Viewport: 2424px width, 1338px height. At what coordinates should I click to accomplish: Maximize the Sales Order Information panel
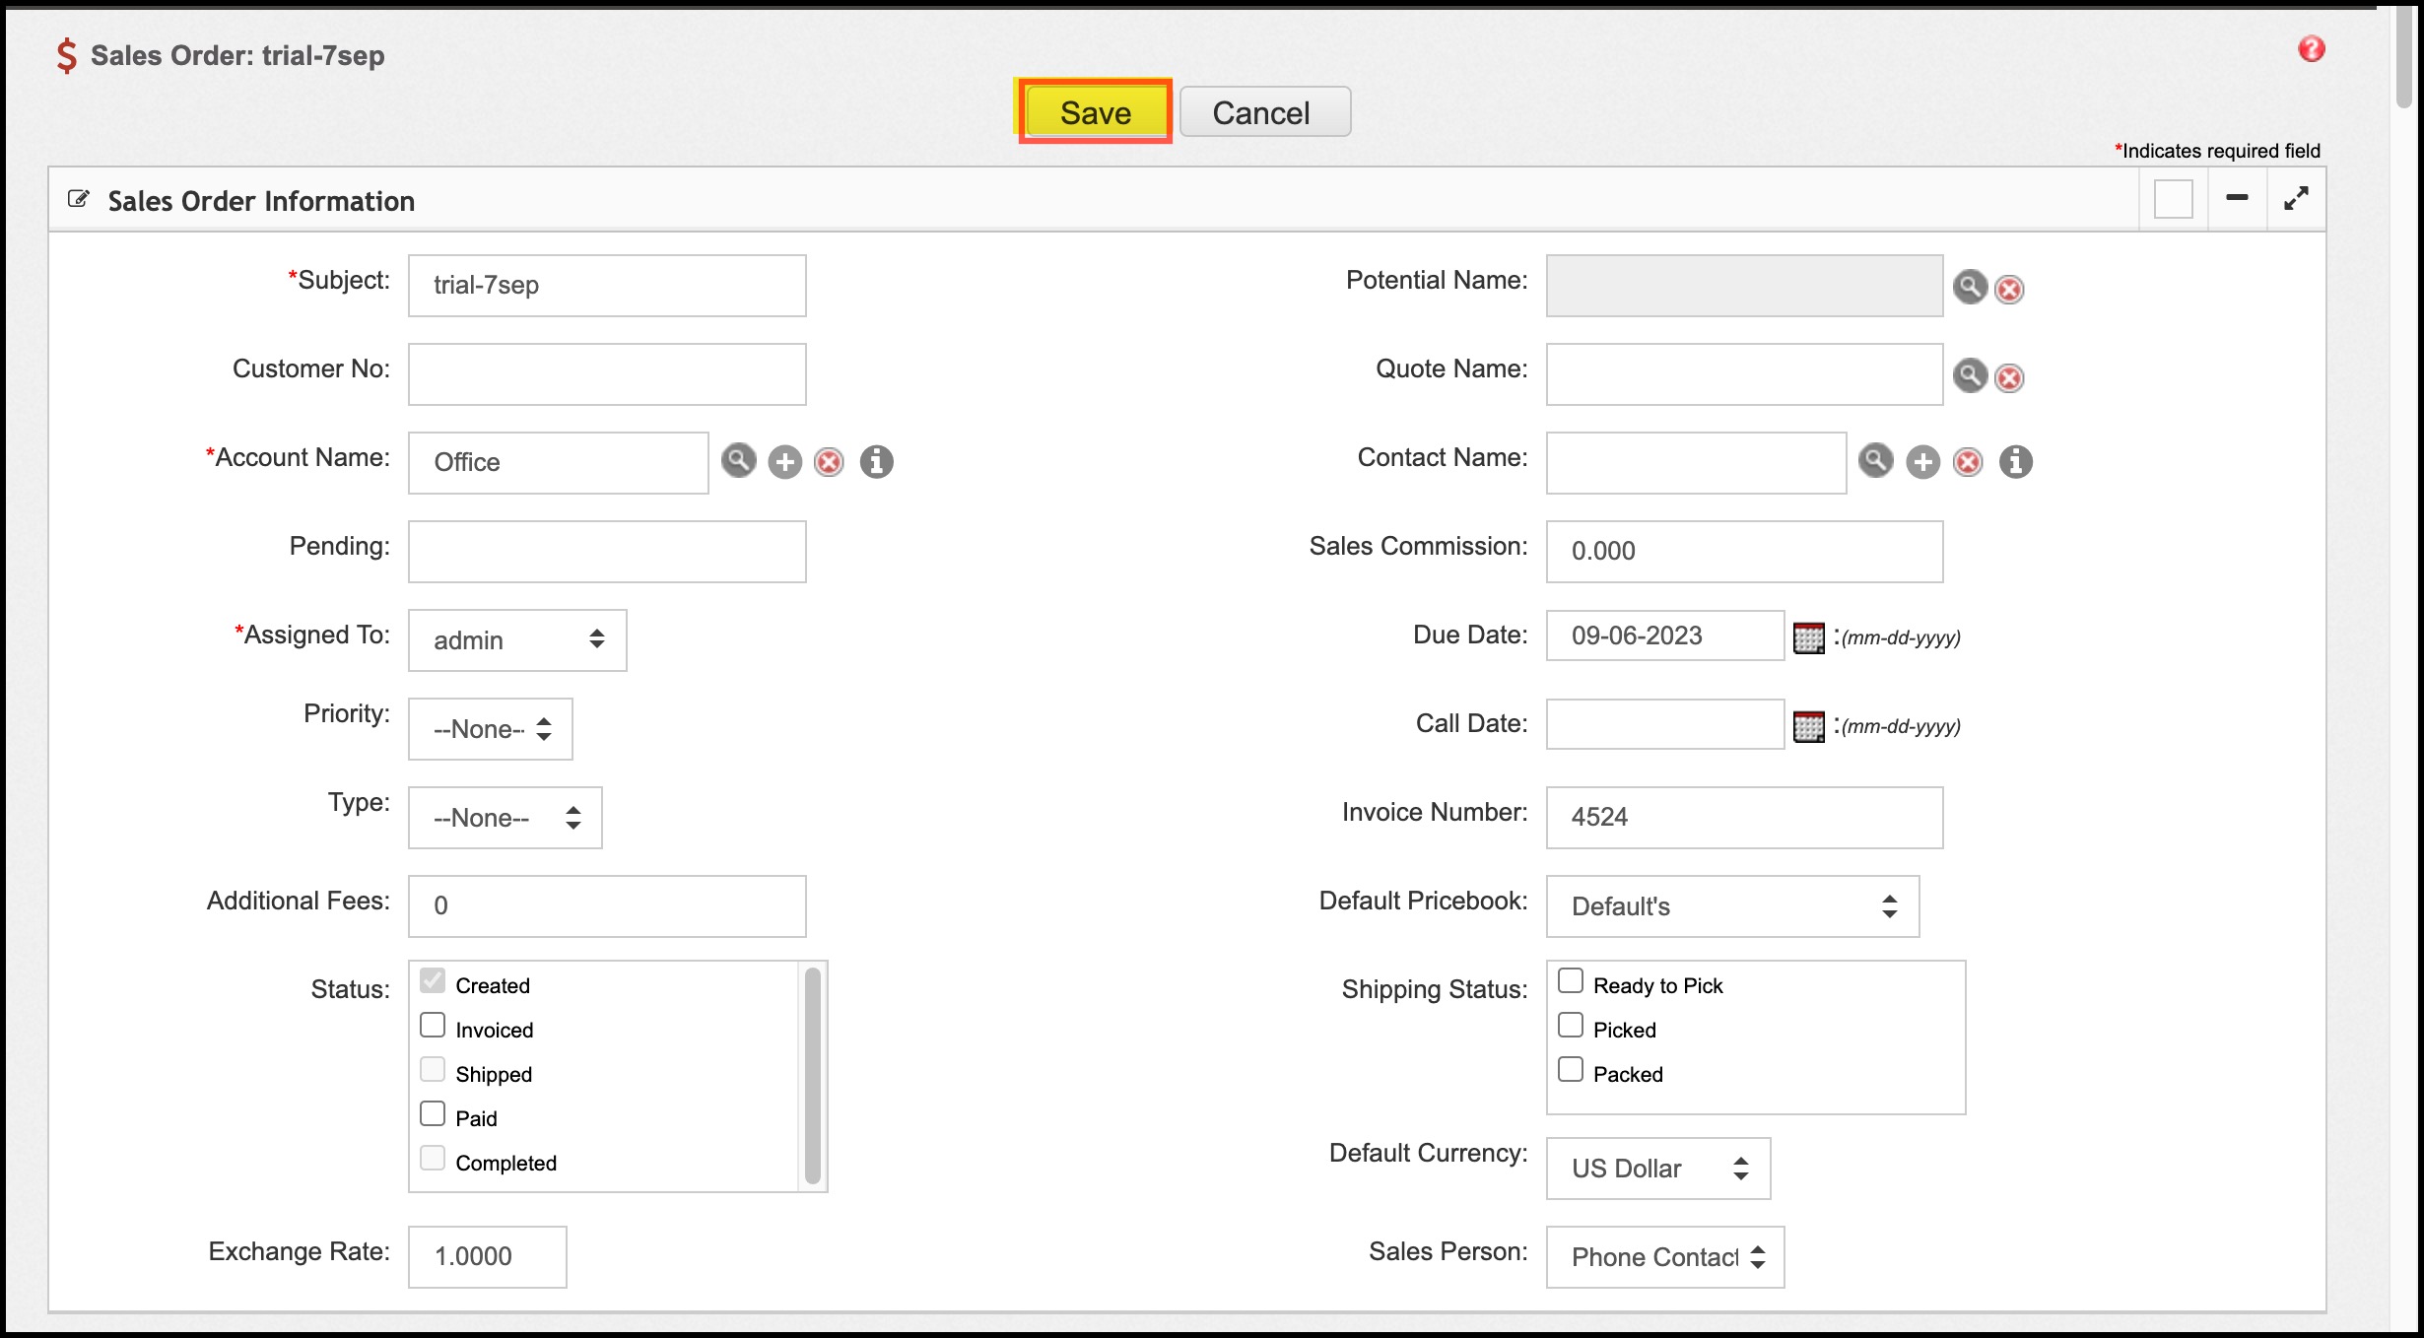2296,199
